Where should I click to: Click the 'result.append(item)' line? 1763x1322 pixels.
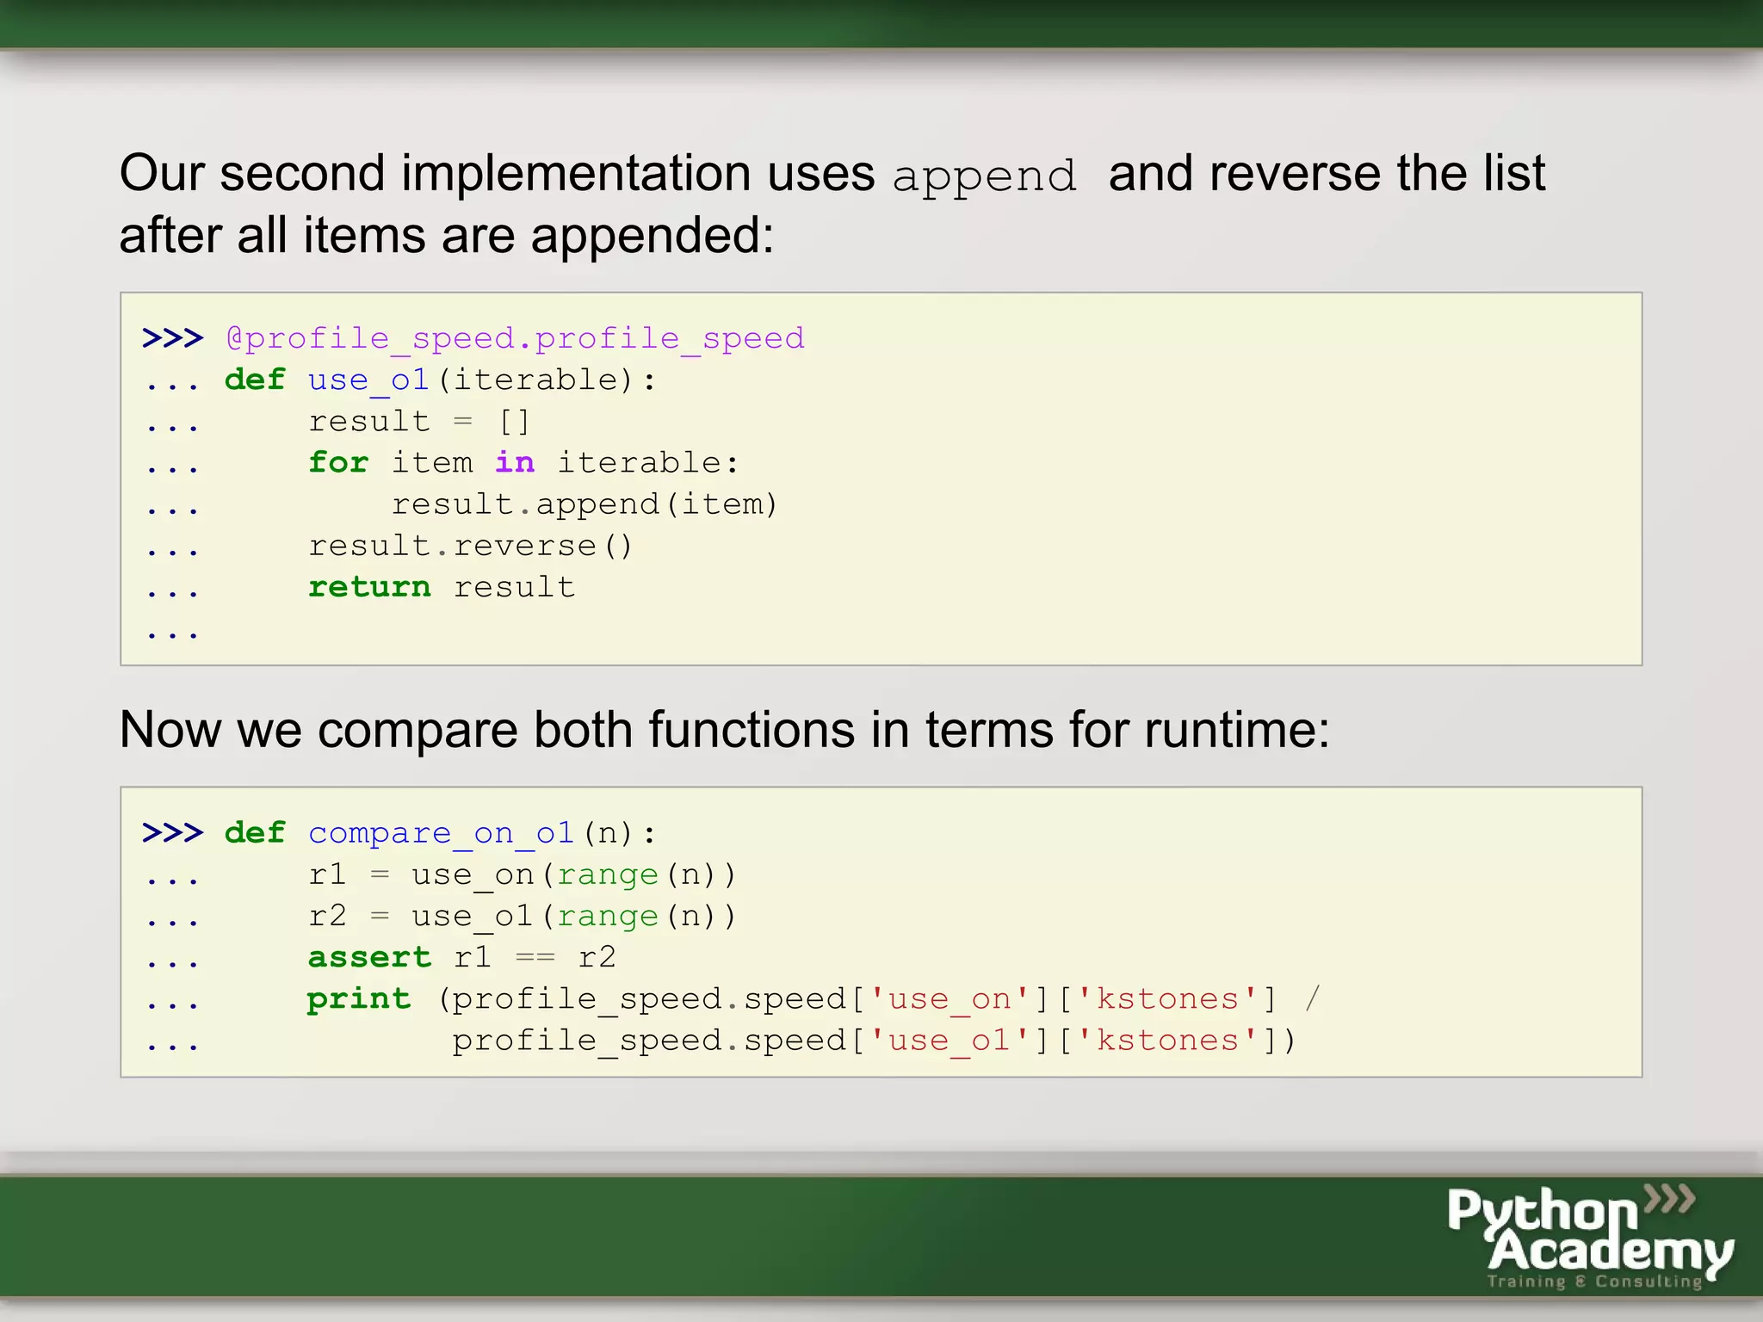[x=585, y=504]
